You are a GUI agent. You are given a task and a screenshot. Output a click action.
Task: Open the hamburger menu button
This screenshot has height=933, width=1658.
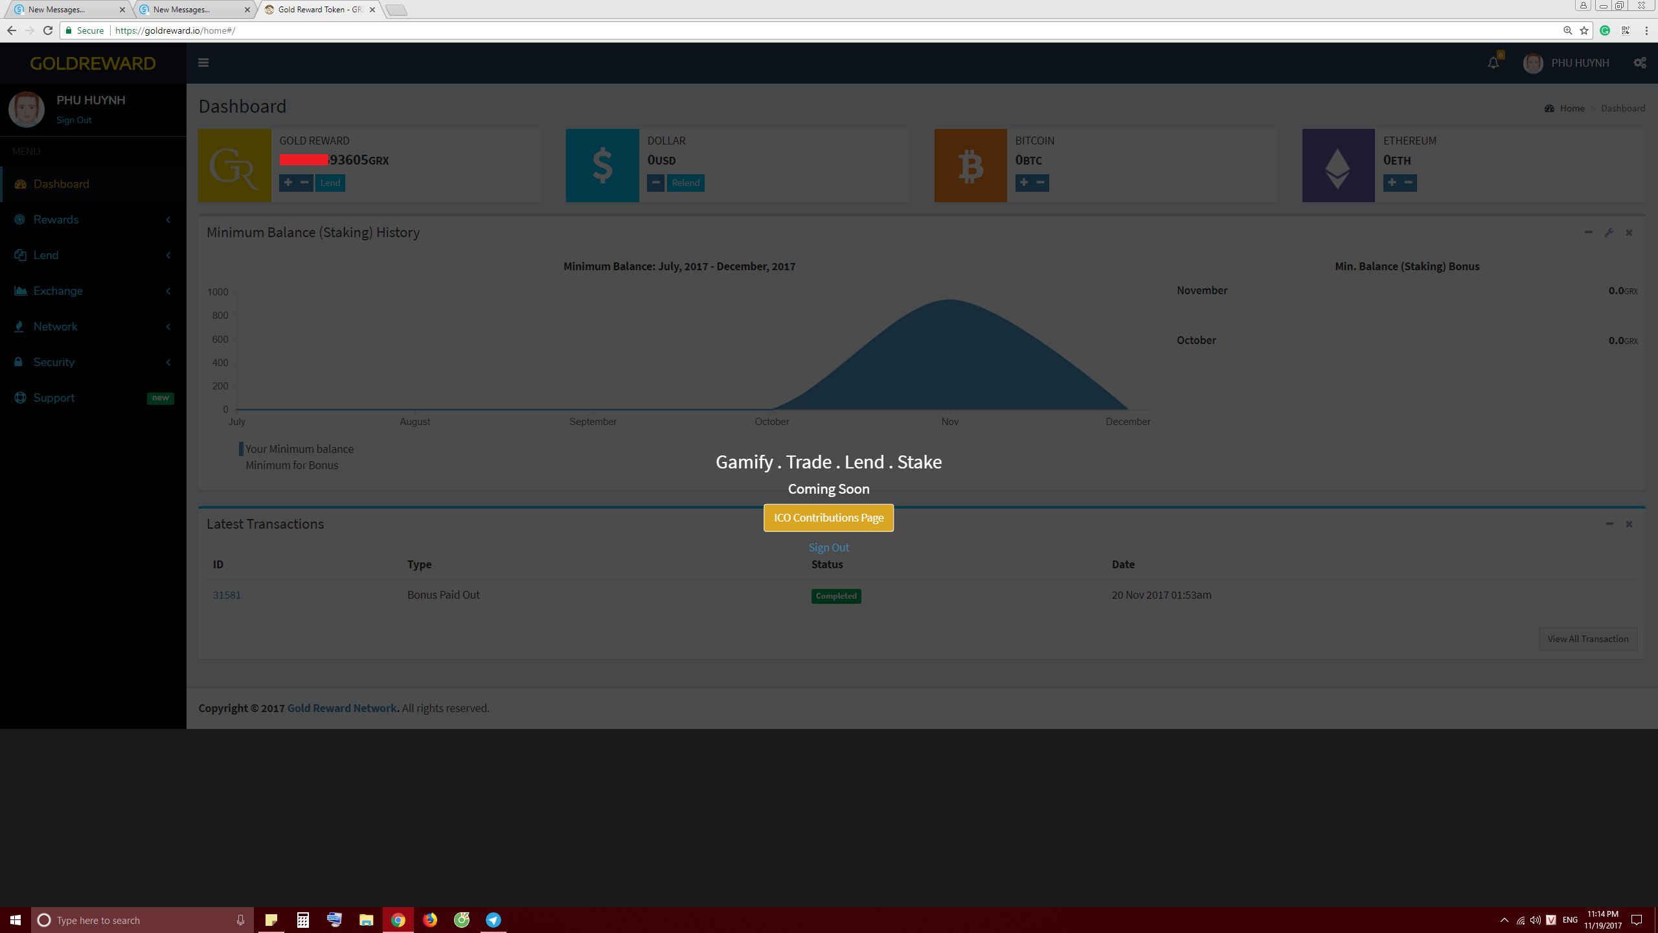tap(204, 63)
